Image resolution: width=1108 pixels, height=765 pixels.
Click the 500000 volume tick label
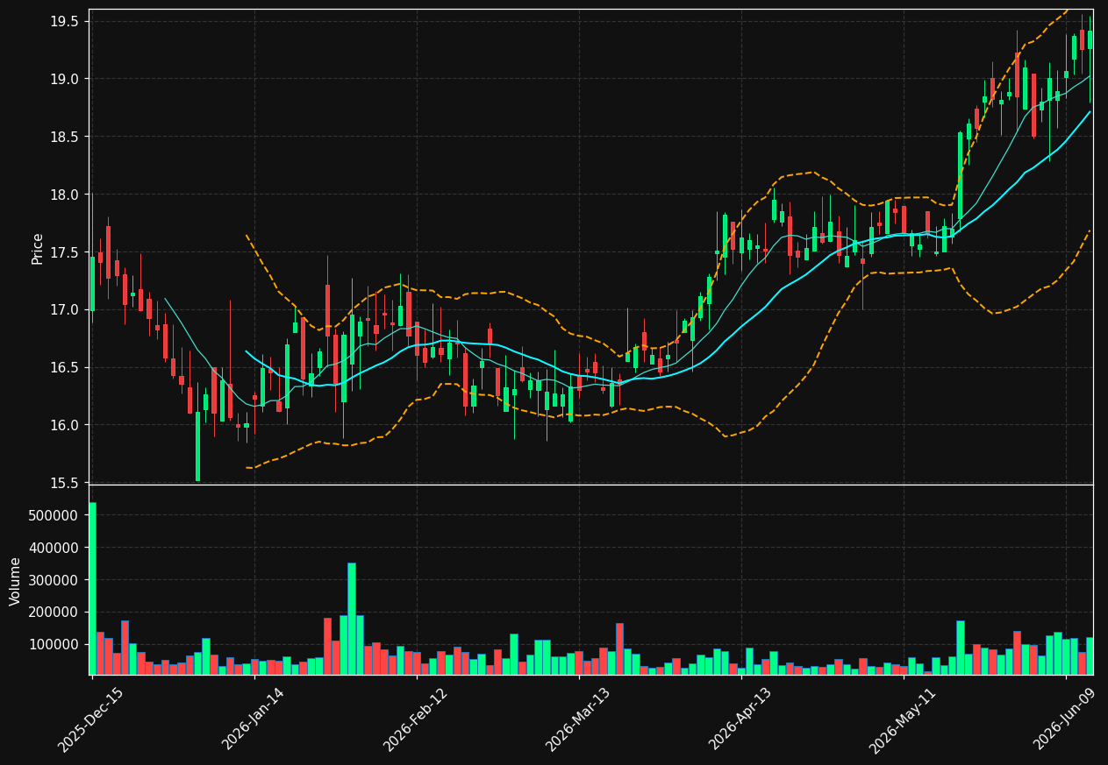pos(54,515)
